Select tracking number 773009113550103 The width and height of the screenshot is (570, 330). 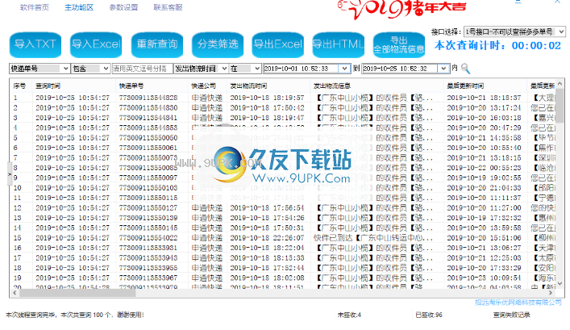tap(148, 188)
